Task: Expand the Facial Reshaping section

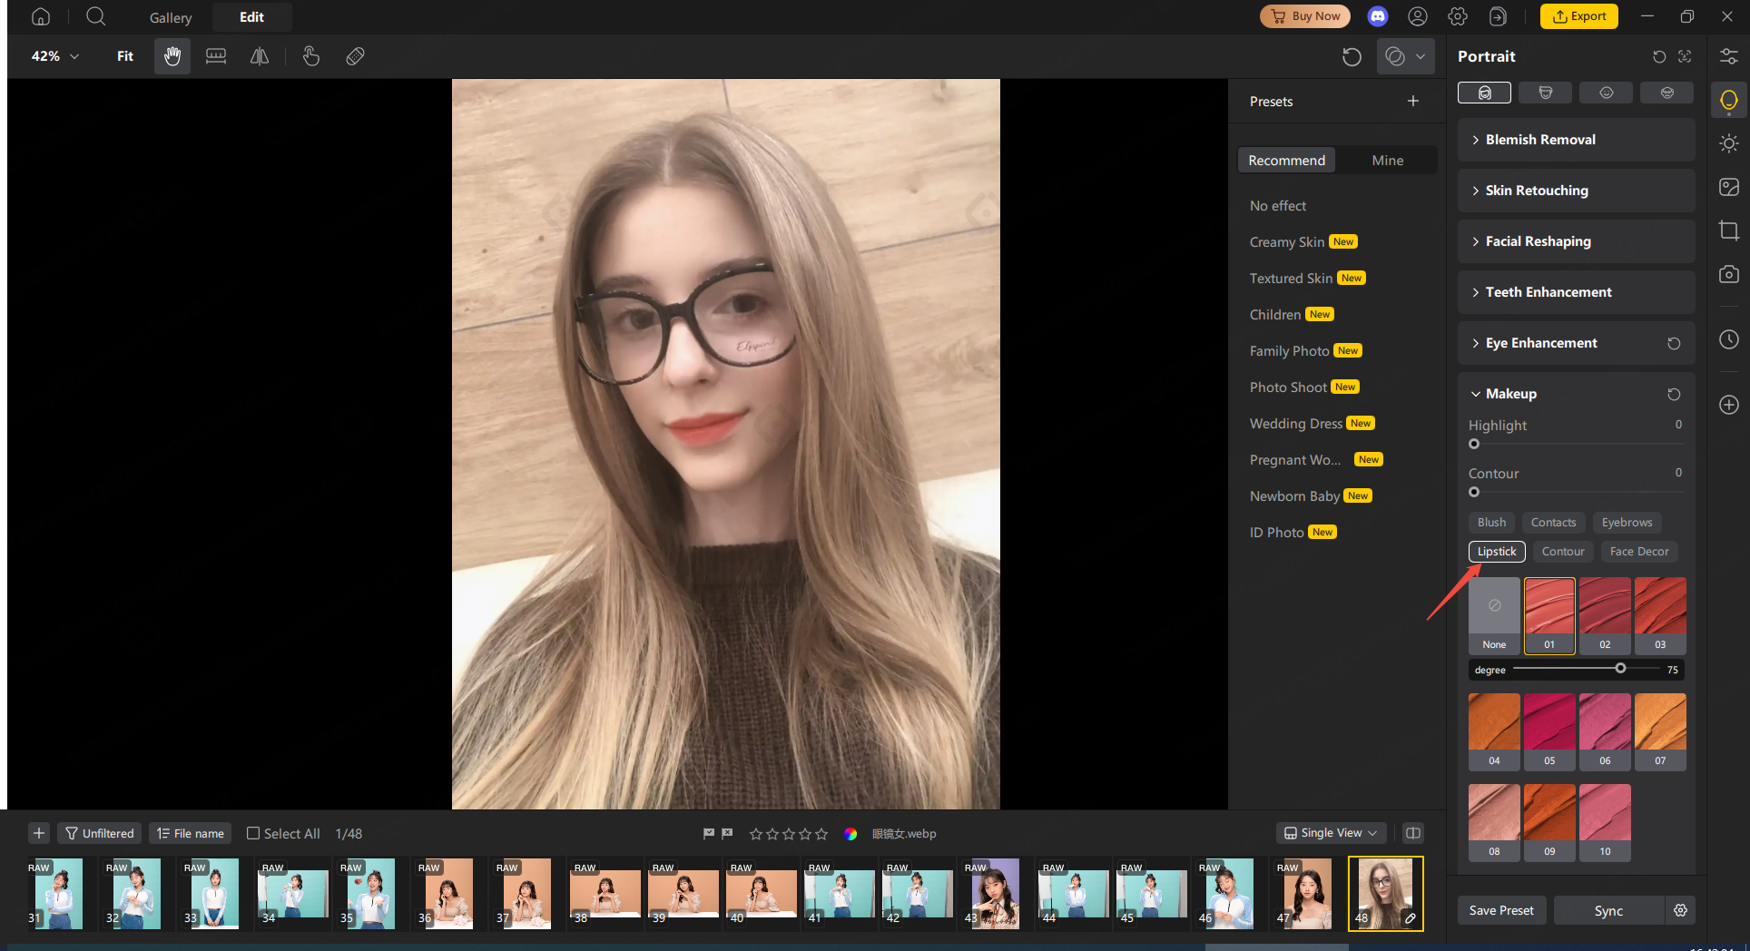Action: tap(1576, 241)
